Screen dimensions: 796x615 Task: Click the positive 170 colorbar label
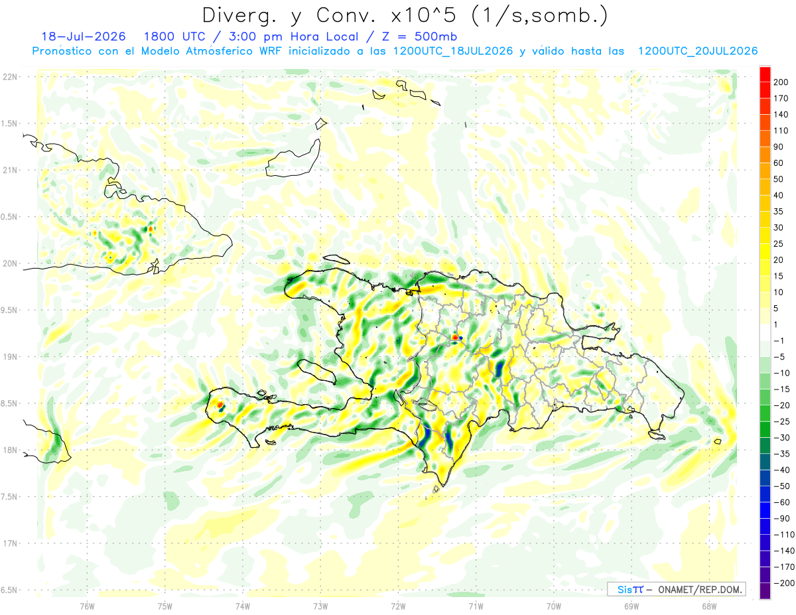pyautogui.click(x=781, y=99)
